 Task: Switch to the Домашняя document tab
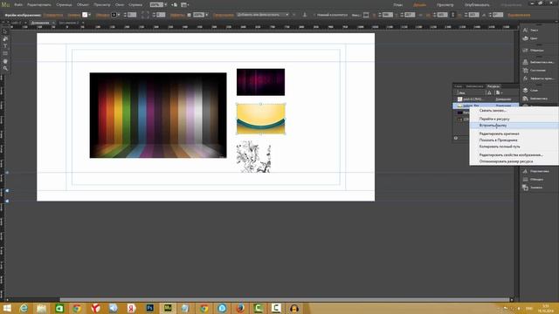click(40, 23)
